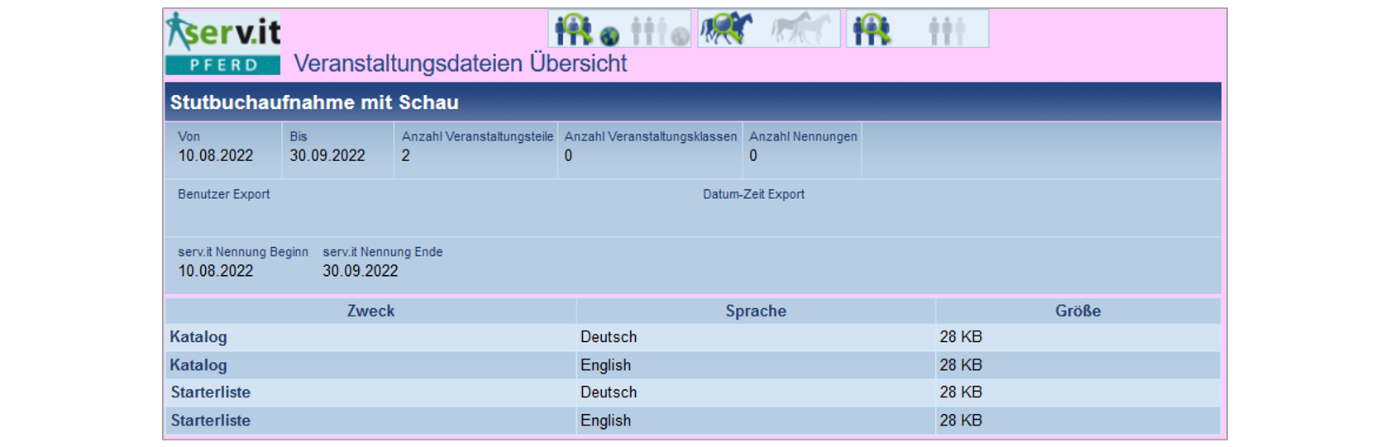Click the rightmost greyed-out people icon
Screen dimensions: 1385x447
tap(947, 31)
